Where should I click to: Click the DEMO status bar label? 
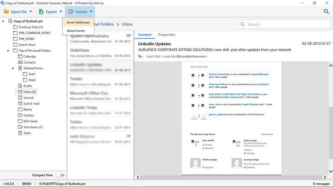(26, 184)
